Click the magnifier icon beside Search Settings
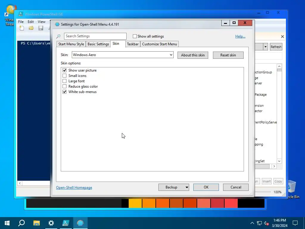 pyautogui.click(x=58, y=36)
